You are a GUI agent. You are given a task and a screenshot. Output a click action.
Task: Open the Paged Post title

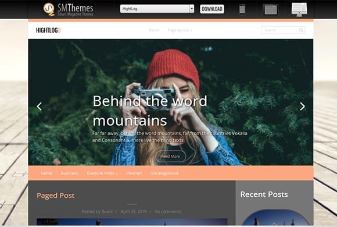click(56, 196)
